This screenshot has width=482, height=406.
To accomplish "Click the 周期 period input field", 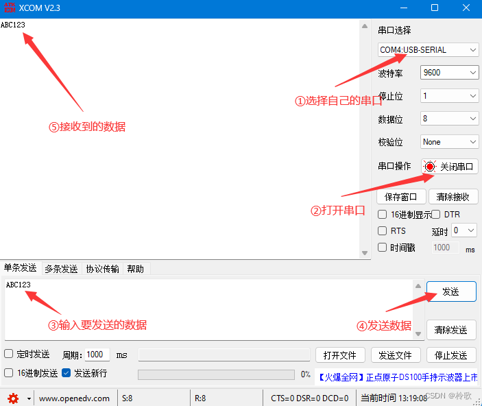I will coord(97,355).
